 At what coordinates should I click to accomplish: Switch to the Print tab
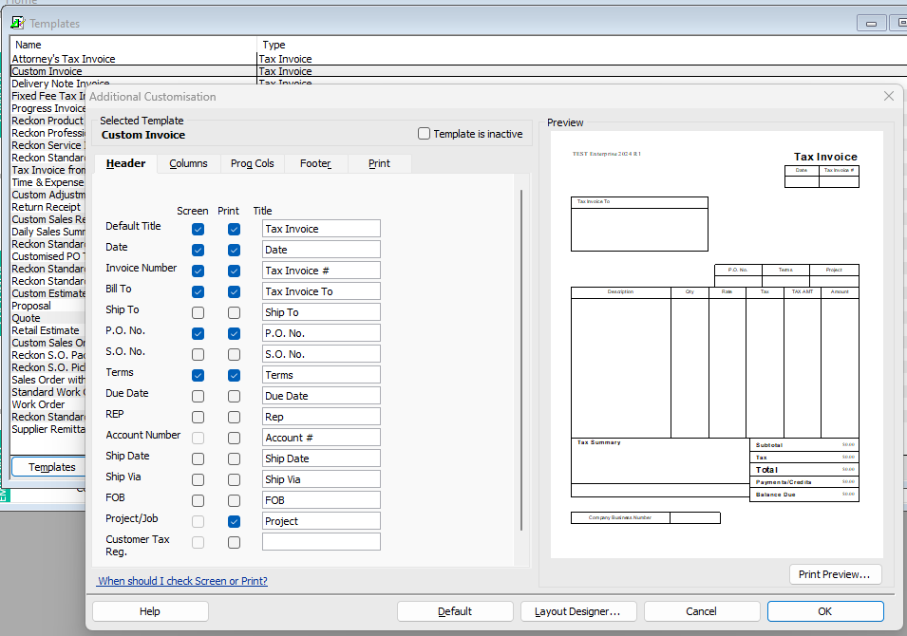pyautogui.click(x=380, y=163)
